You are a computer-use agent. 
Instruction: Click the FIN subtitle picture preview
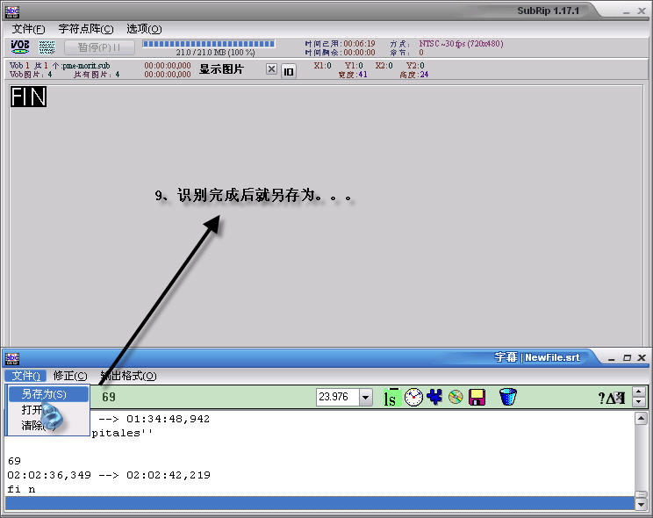point(28,97)
